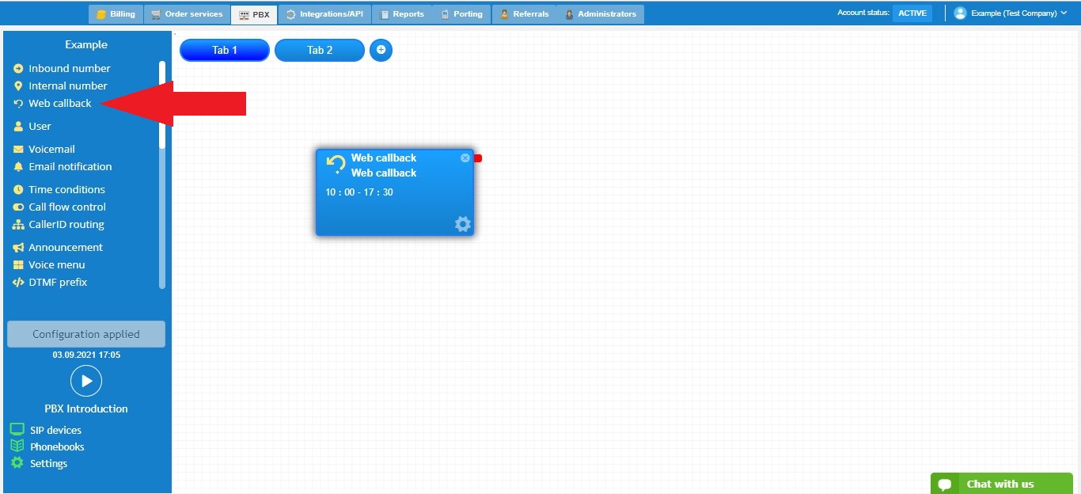The height and width of the screenshot is (494, 1081).
Task: Open the Chat with us widget
Action: coord(1001,484)
